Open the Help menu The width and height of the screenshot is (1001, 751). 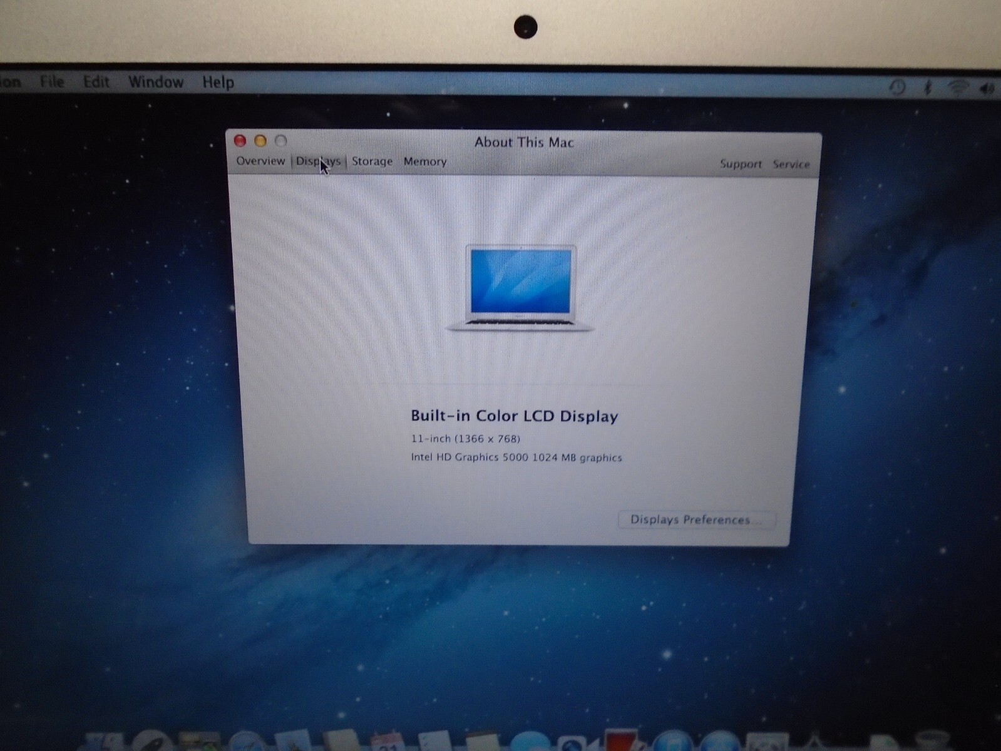[x=218, y=83]
